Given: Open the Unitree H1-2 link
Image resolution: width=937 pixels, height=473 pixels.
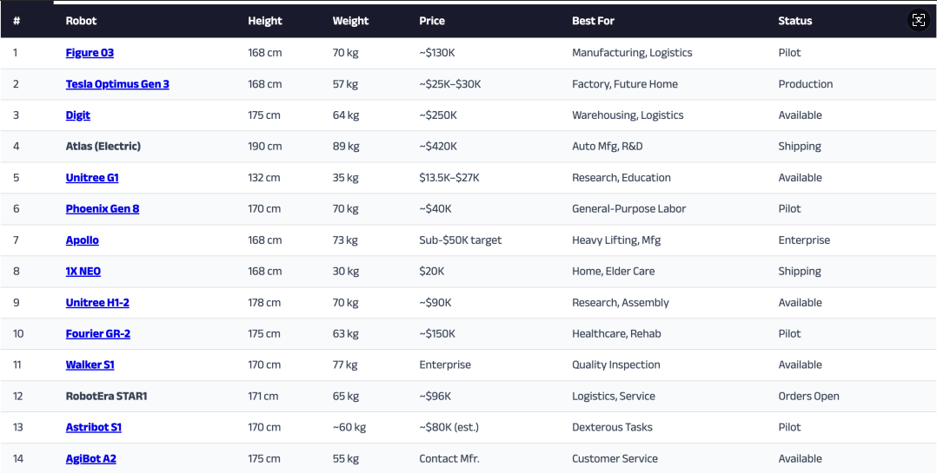Looking at the screenshot, I should click(x=97, y=303).
